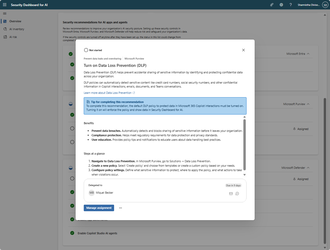Open Help question mark icon
Image resolution: width=330 pixels, height=250 pixels.
[290, 5]
